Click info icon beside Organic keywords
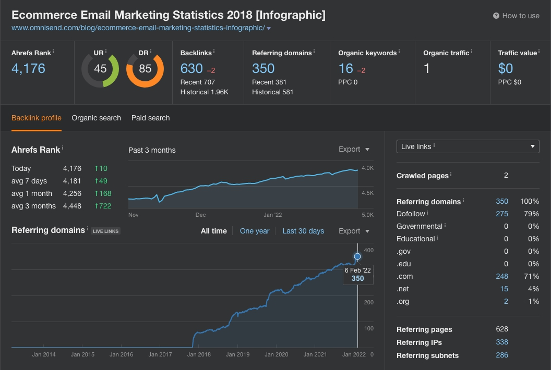This screenshot has height=370, width=551. (400, 52)
